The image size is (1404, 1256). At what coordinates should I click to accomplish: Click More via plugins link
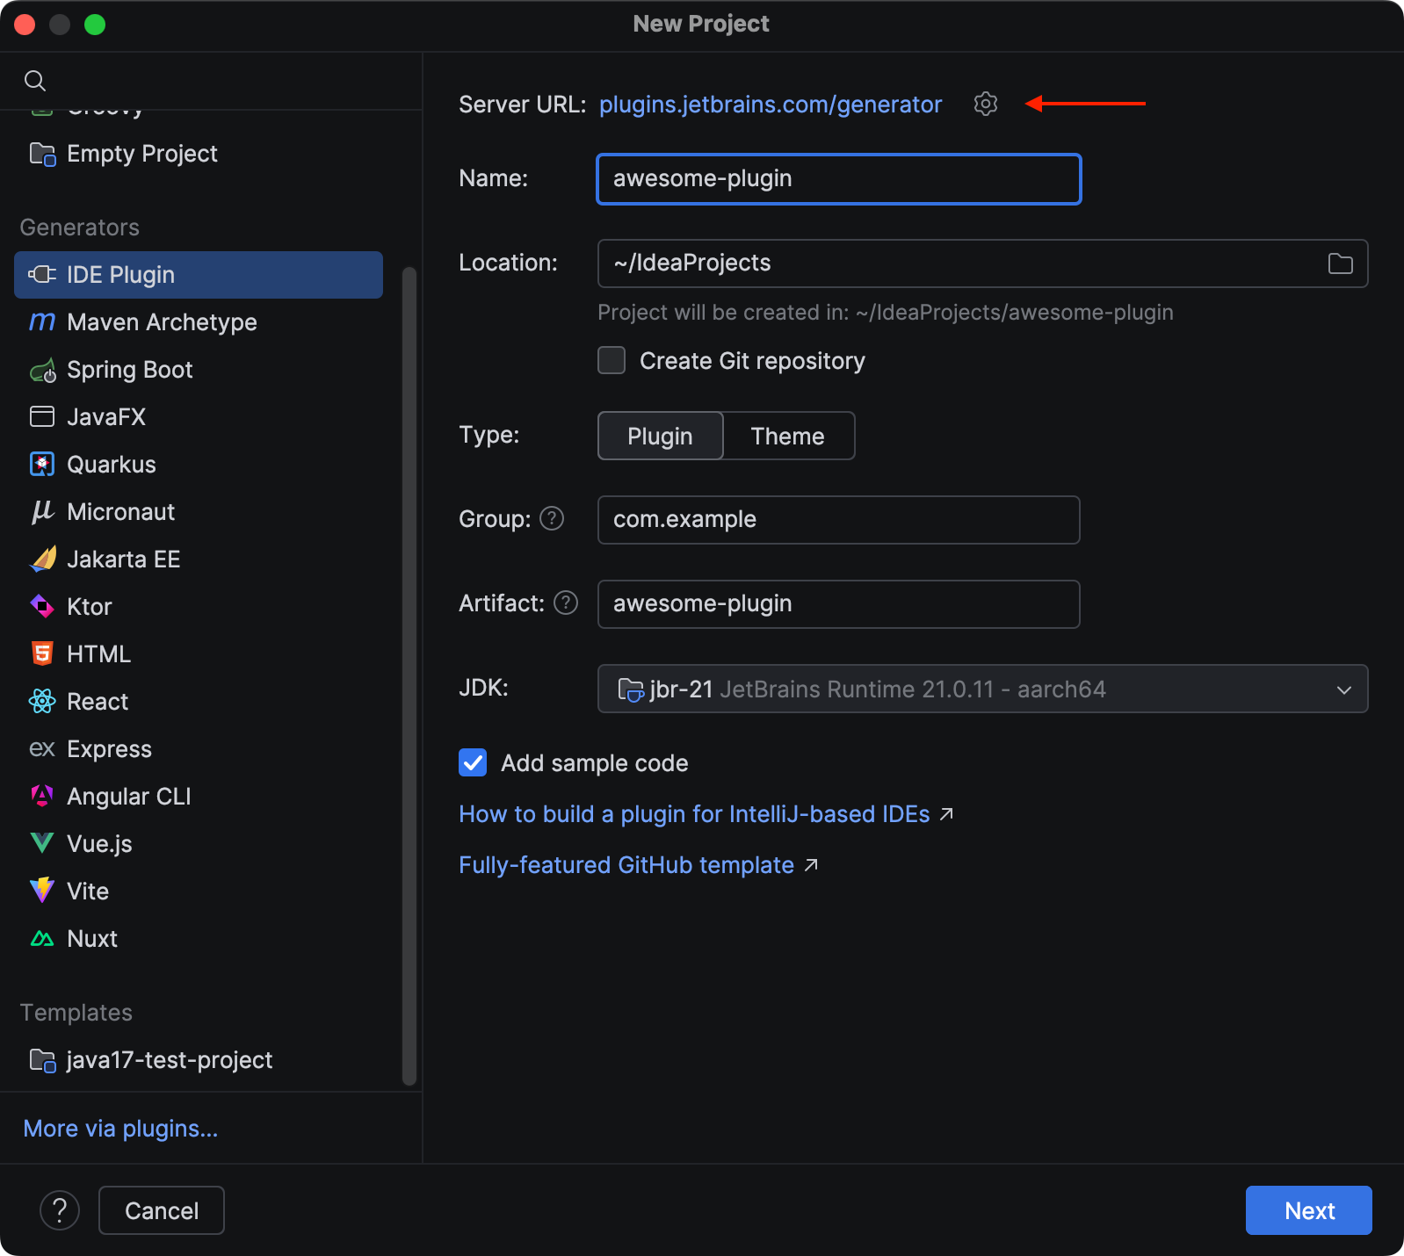[x=120, y=1129]
